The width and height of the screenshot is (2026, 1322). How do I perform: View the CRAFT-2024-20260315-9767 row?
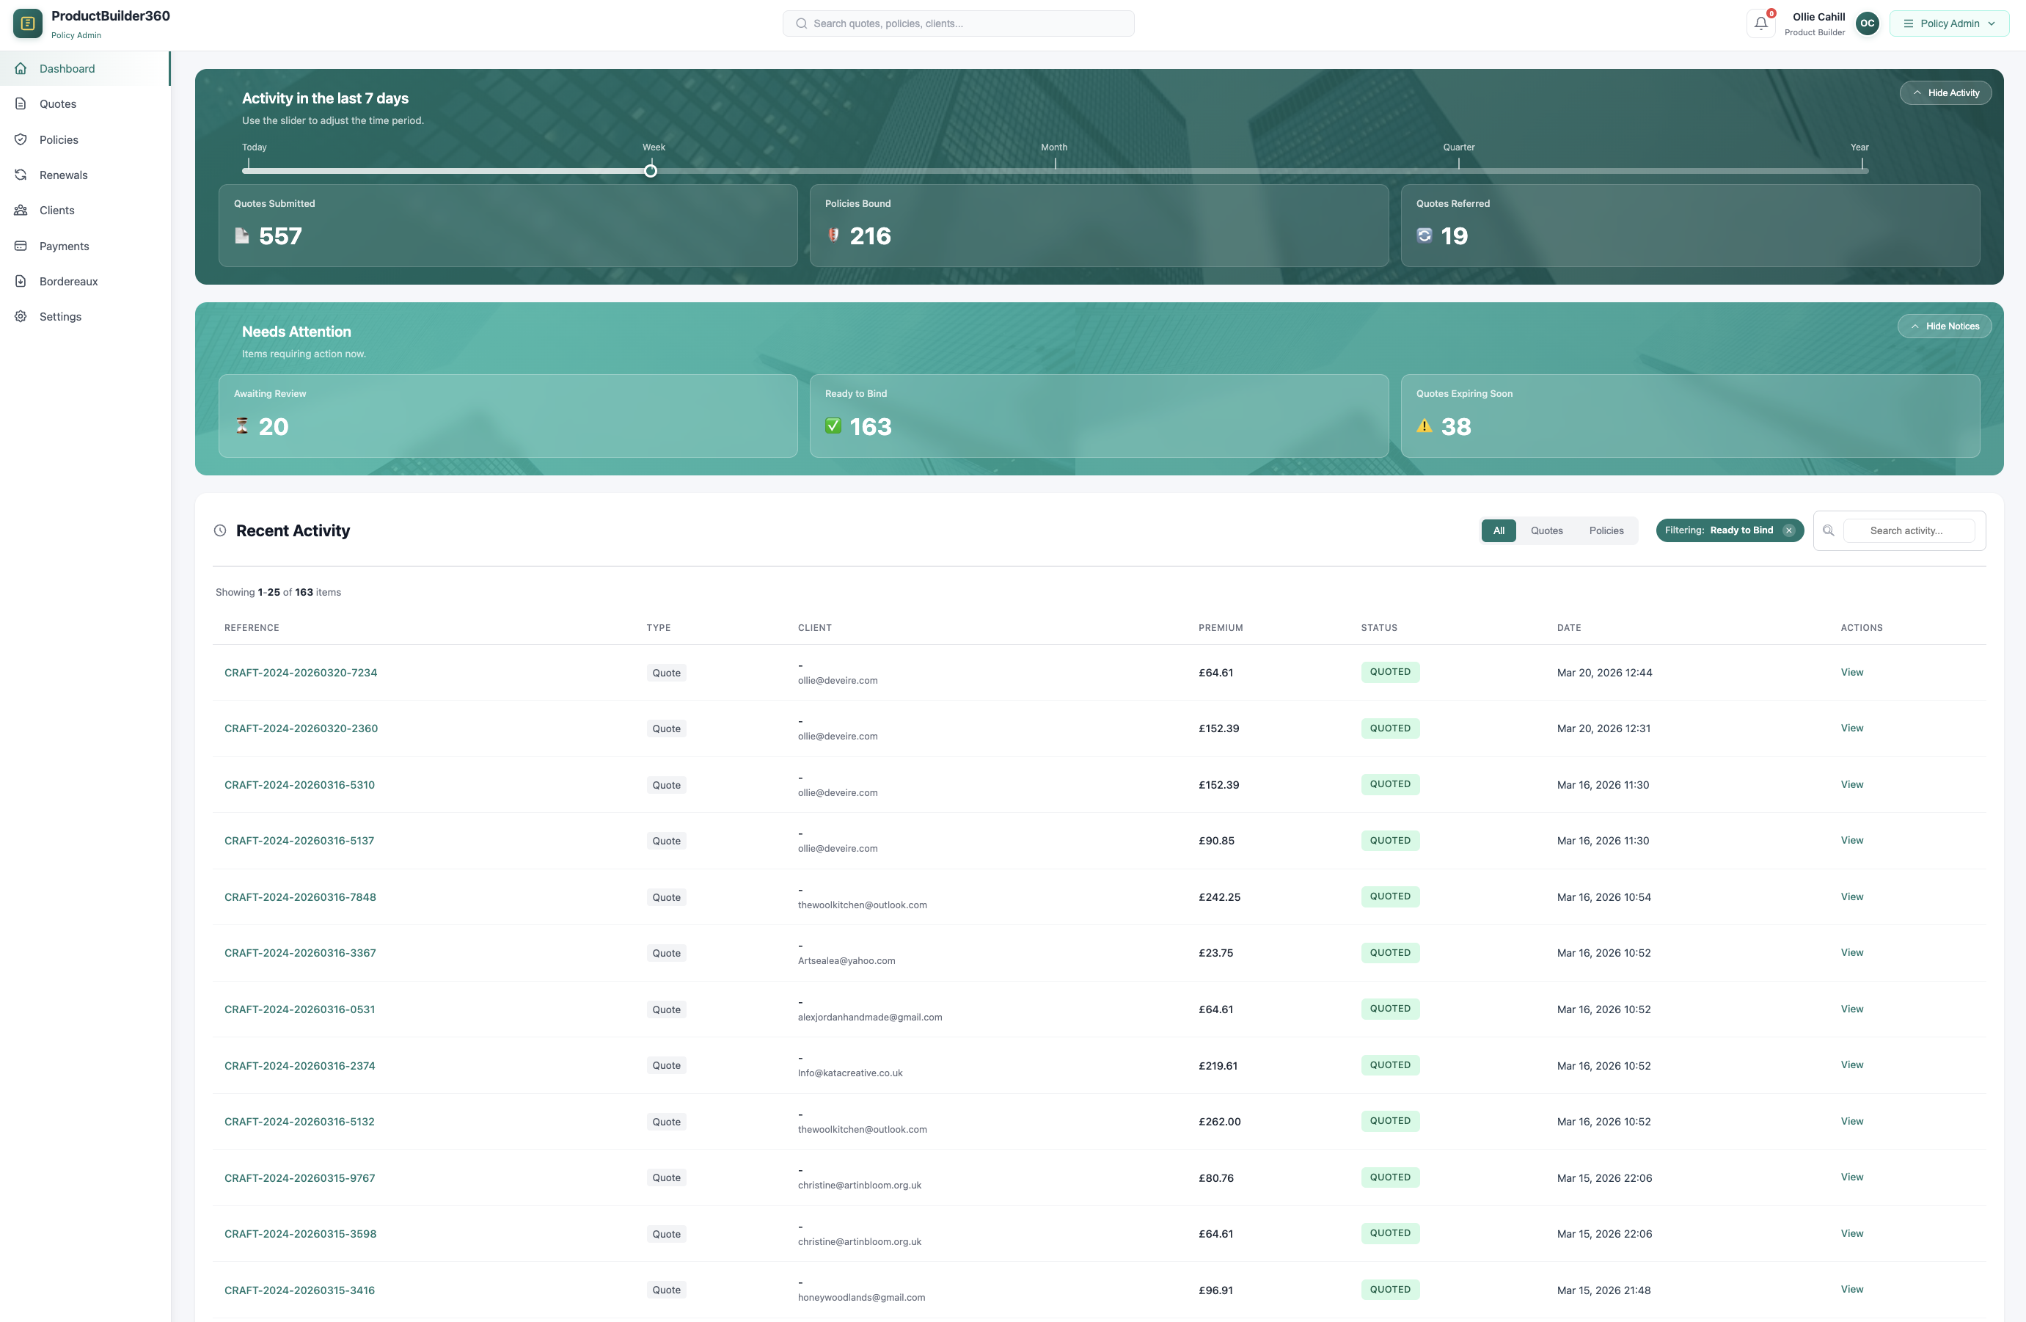(x=1851, y=1177)
